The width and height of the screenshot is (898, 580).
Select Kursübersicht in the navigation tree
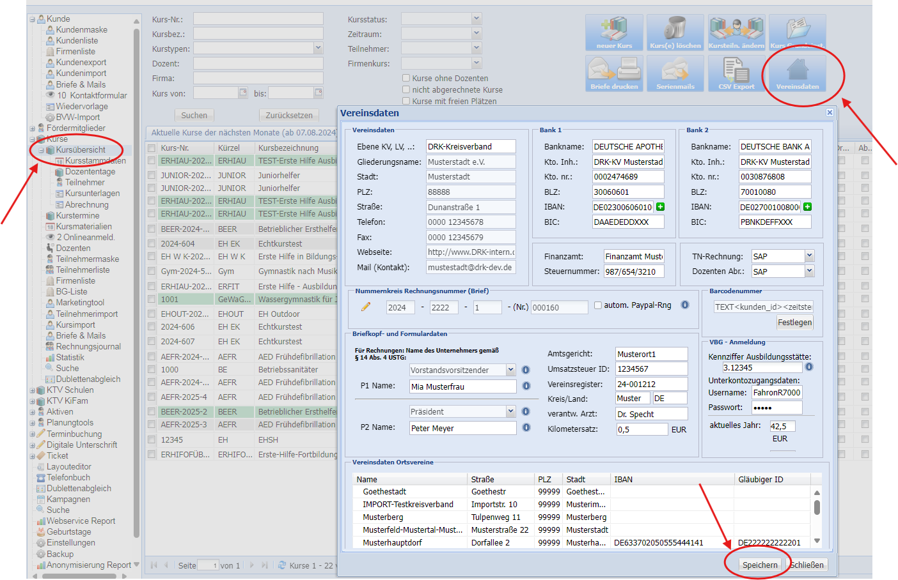pyautogui.click(x=81, y=150)
